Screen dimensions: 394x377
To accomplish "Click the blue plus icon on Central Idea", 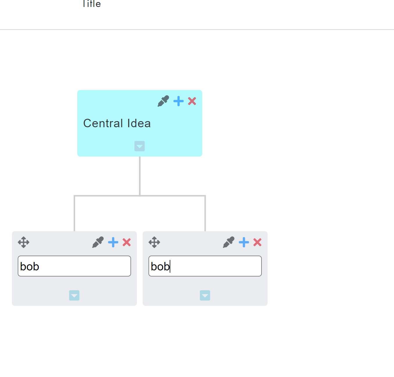I will 178,101.
